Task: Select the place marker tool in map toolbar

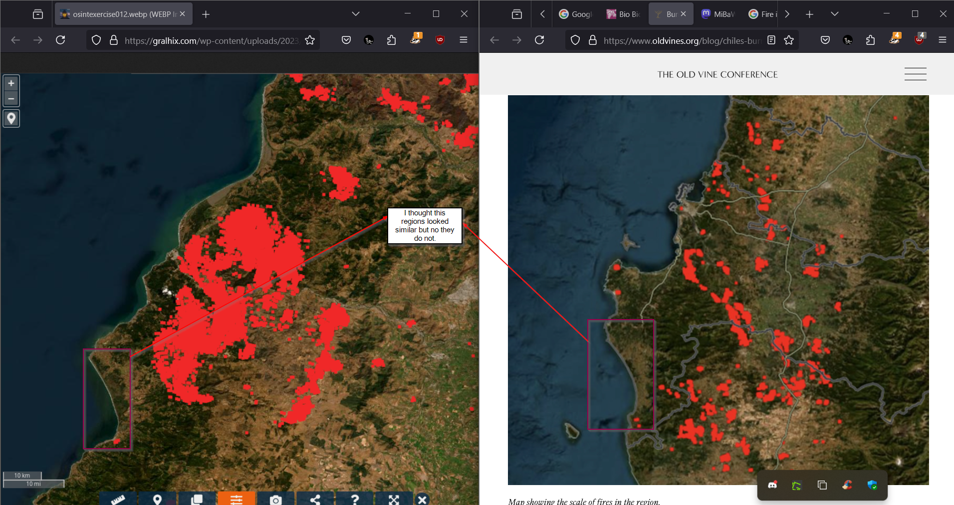Action: 157,499
